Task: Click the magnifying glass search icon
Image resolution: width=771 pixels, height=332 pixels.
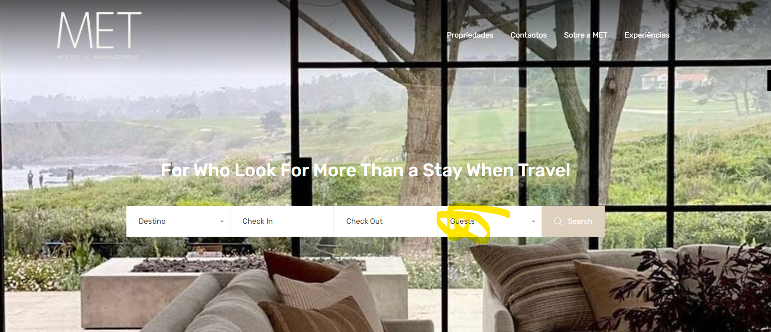Action: [x=558, y=221]
